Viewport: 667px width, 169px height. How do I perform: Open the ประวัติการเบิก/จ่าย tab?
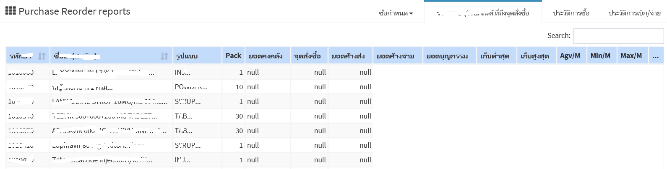click(x=634, y=13)
